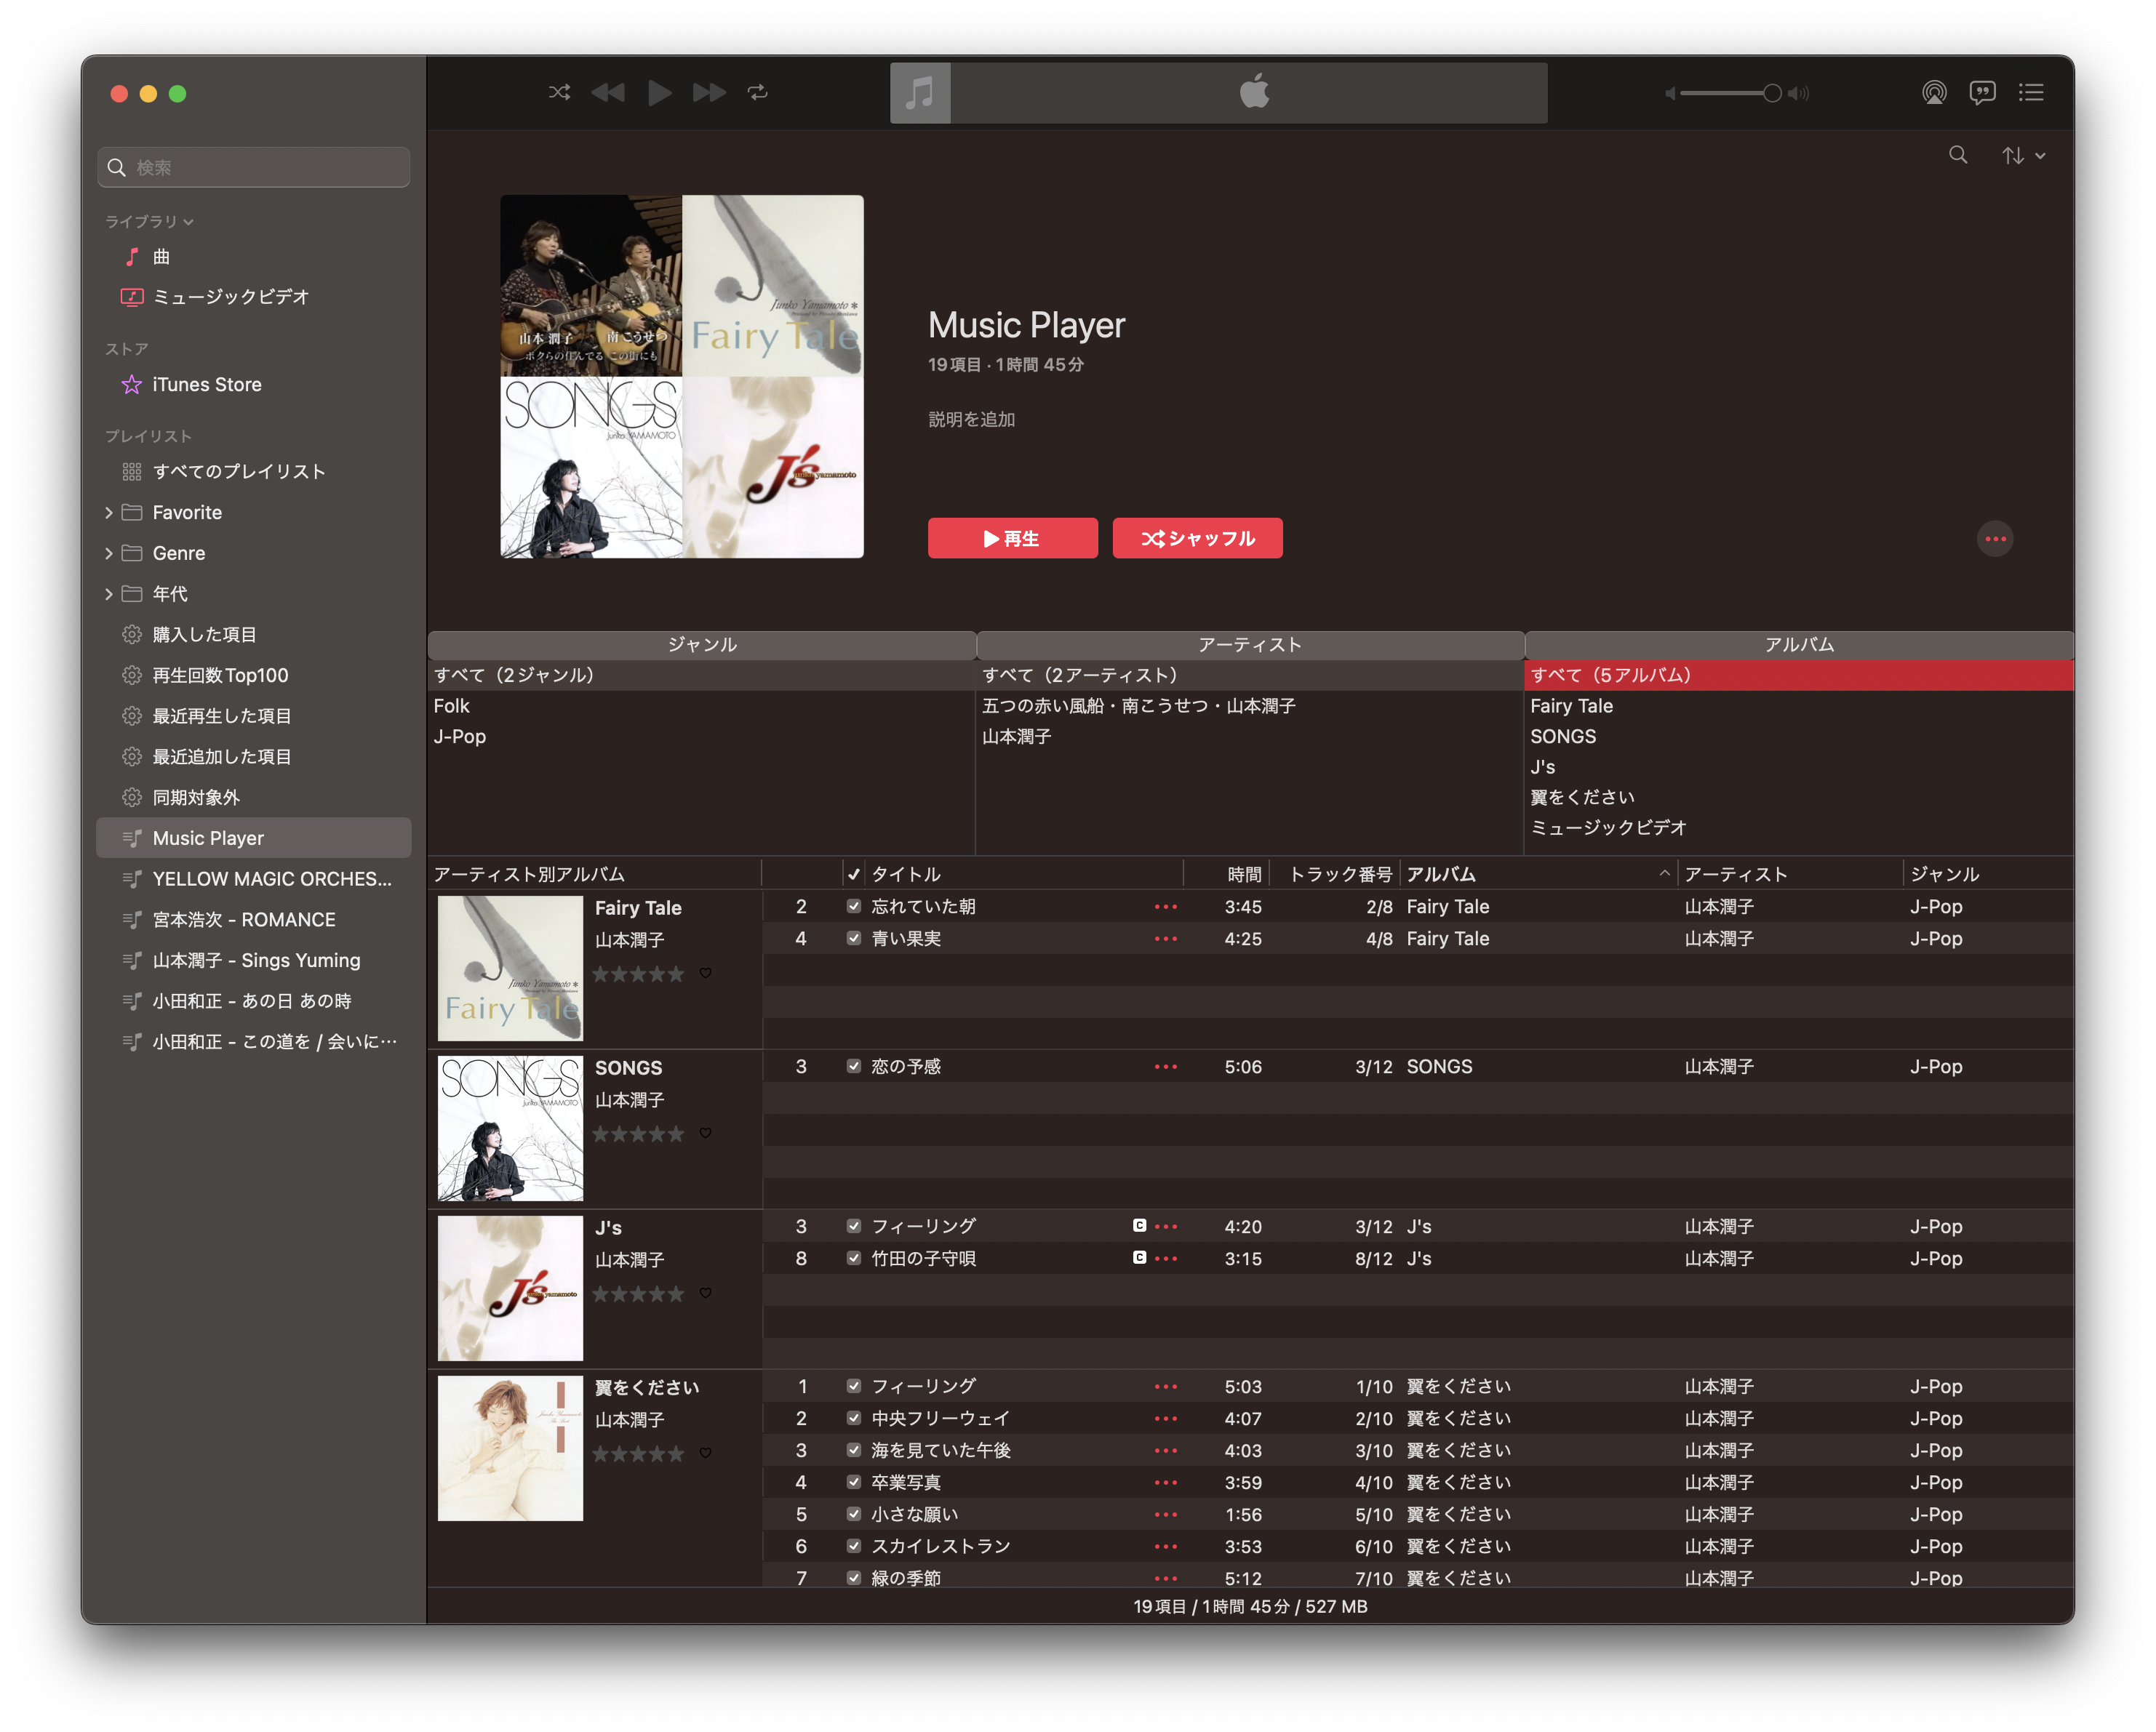Open the sort order dropdown

click(2023, 156)
